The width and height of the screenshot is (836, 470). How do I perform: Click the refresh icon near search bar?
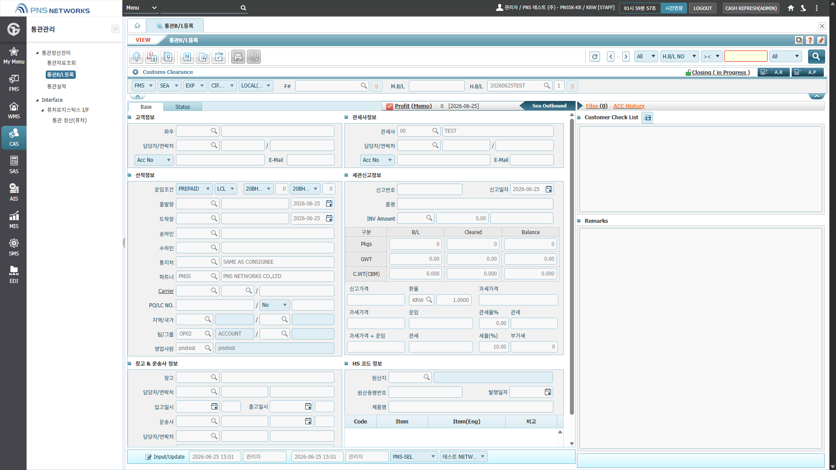pyautogui.click(x=595, y=57)
